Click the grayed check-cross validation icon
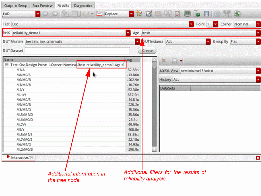 (x=158, y=14)
